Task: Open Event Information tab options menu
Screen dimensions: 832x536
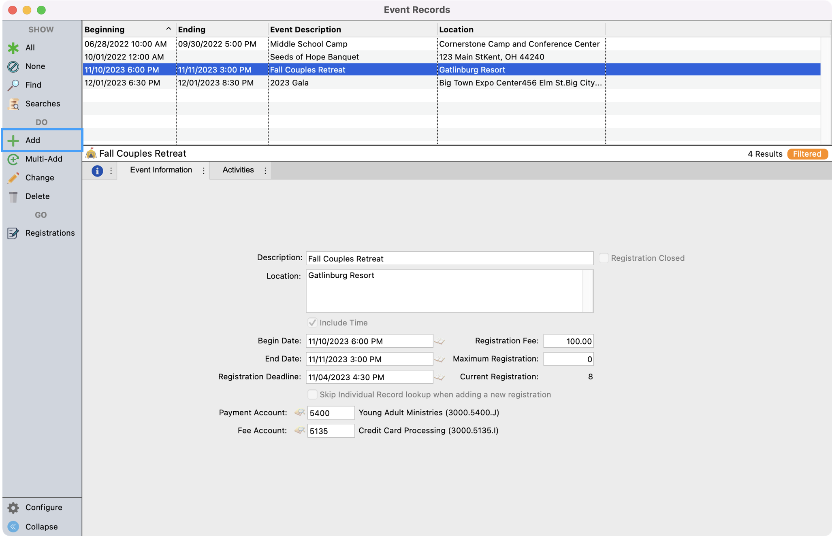Action: 204,171
